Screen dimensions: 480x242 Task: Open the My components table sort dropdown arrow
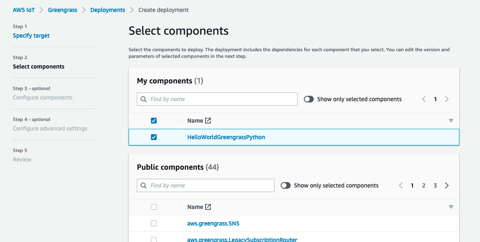tap(451, 121)
